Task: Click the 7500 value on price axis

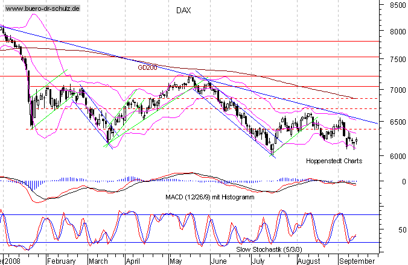Action: coord(396,60)
